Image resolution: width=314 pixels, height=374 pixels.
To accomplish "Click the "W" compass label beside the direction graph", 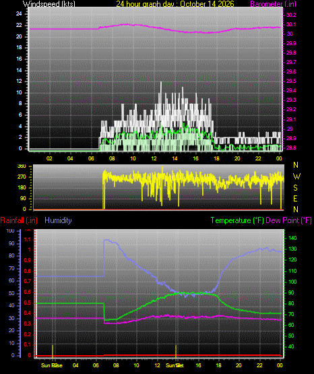I will [296, 177].
